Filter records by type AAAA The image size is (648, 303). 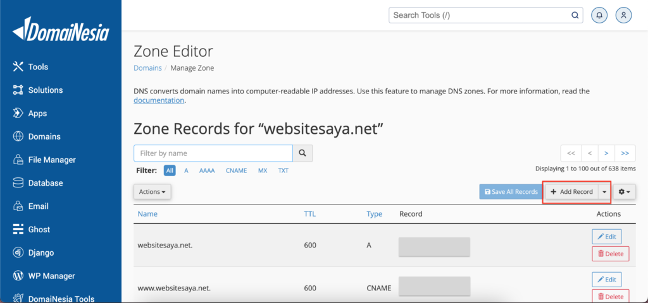pos(207,170)
